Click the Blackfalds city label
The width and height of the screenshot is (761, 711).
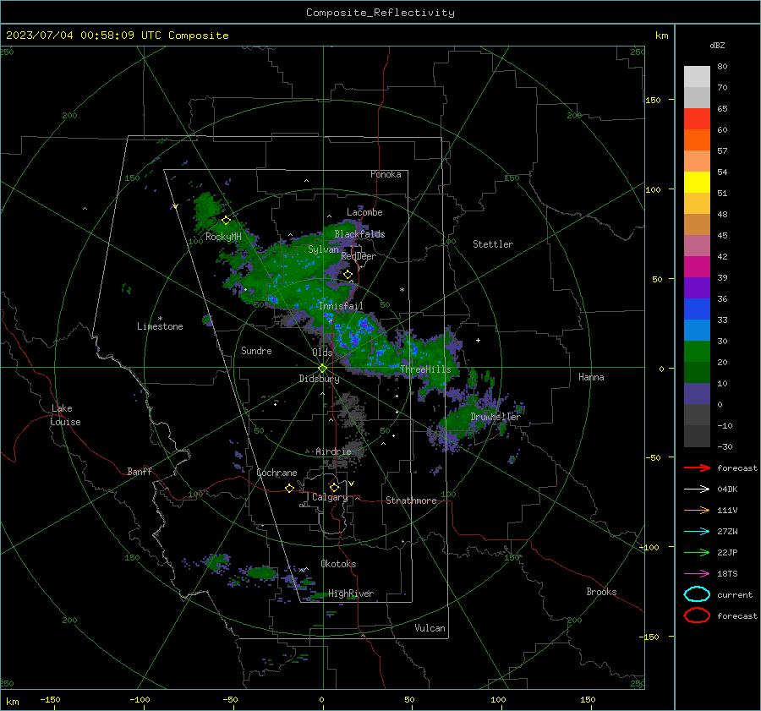click(x=359, y=234)
